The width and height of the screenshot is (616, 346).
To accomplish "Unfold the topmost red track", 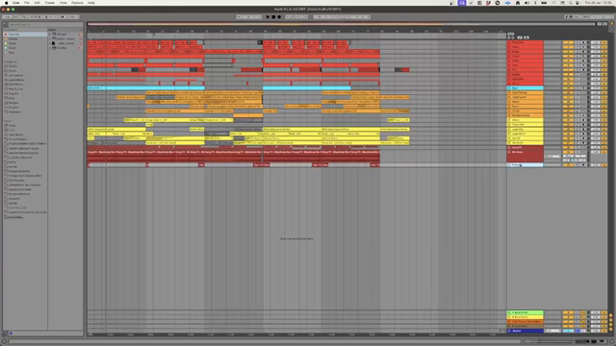I will 509,42.
